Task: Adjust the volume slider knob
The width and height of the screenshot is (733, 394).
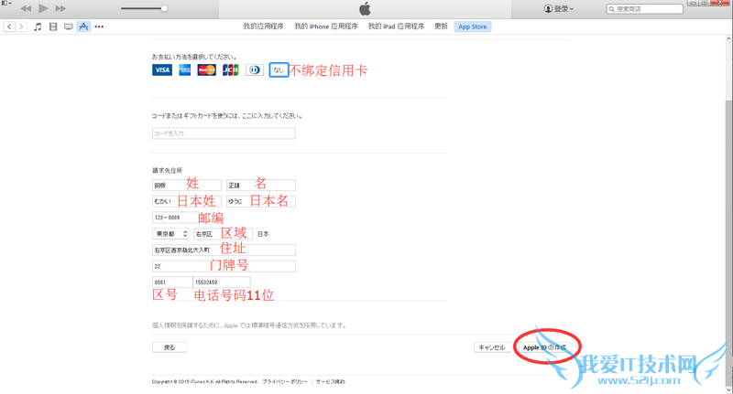Action: coord(164,8)
